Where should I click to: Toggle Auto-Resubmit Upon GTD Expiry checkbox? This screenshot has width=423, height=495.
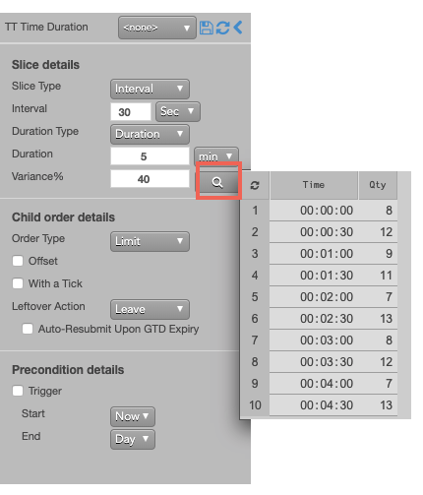click(28, 329)
